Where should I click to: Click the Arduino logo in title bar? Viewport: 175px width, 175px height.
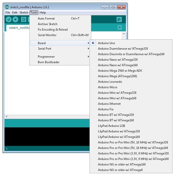click(x=7, y=7)
